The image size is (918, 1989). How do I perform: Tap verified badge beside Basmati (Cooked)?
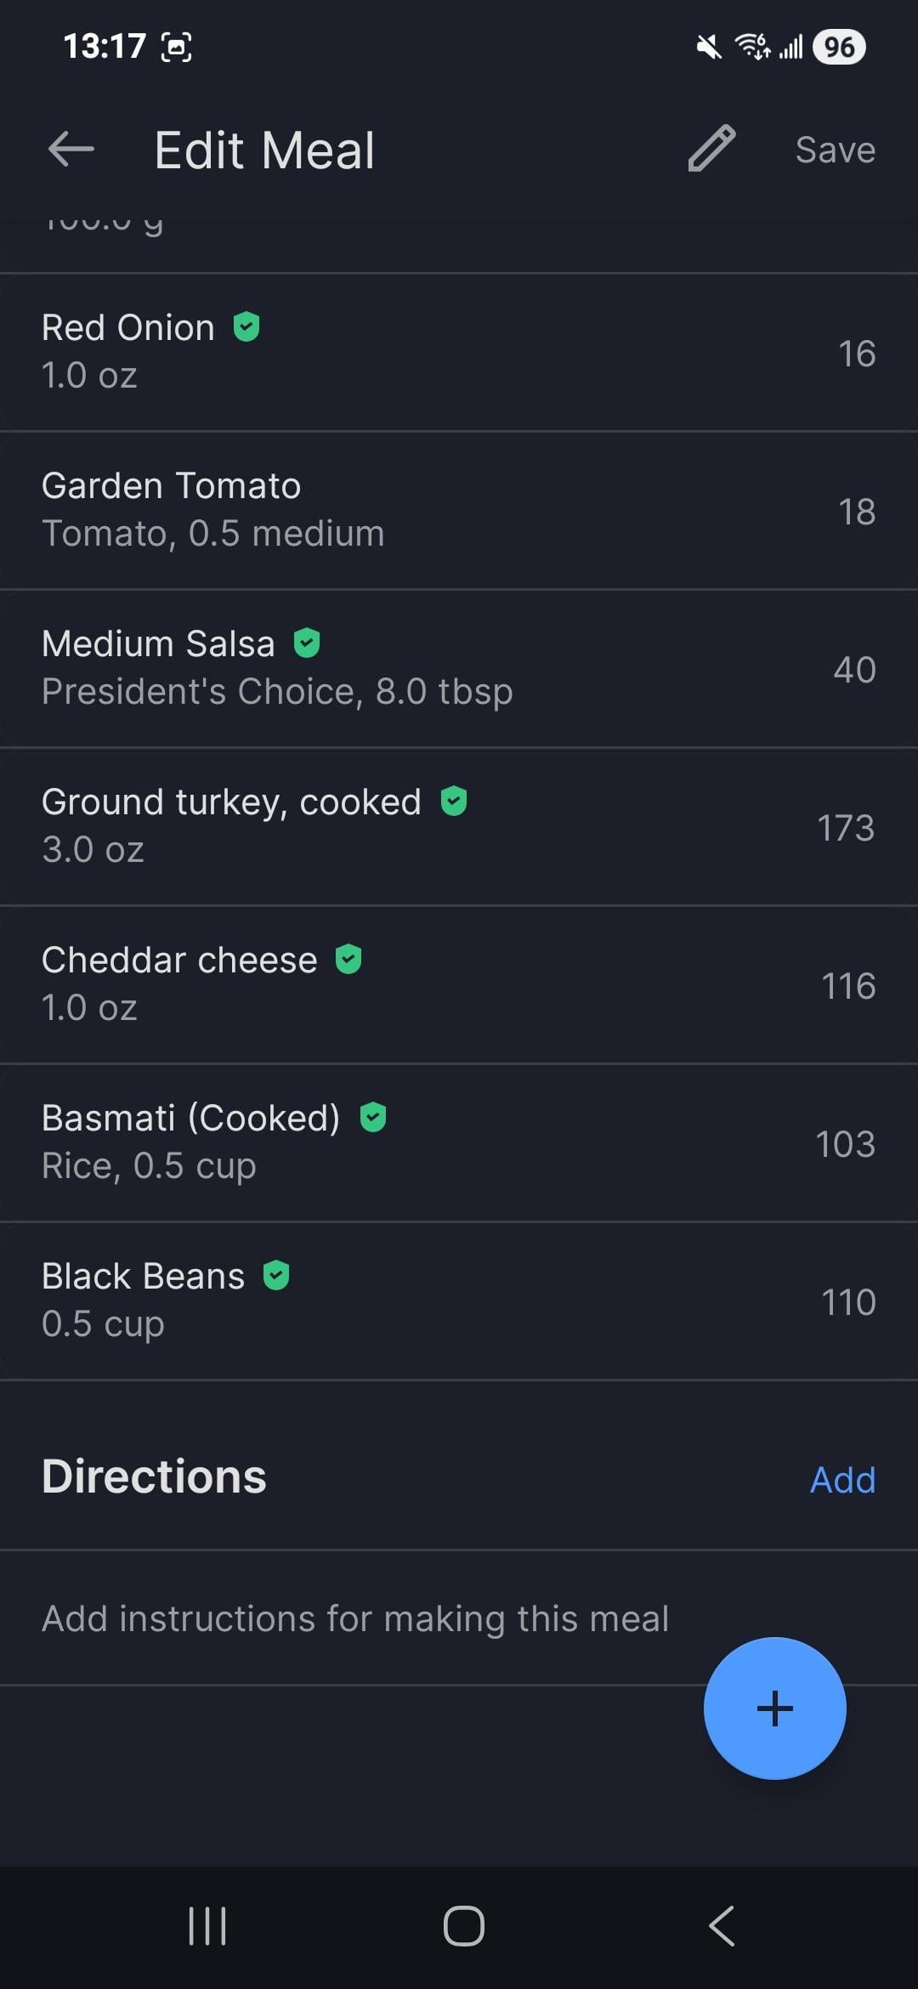(x=373, y=1117)
